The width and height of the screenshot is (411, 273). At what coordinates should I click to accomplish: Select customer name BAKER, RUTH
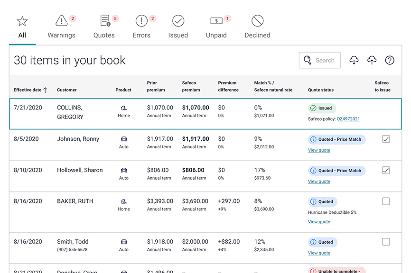pos(75,201)
